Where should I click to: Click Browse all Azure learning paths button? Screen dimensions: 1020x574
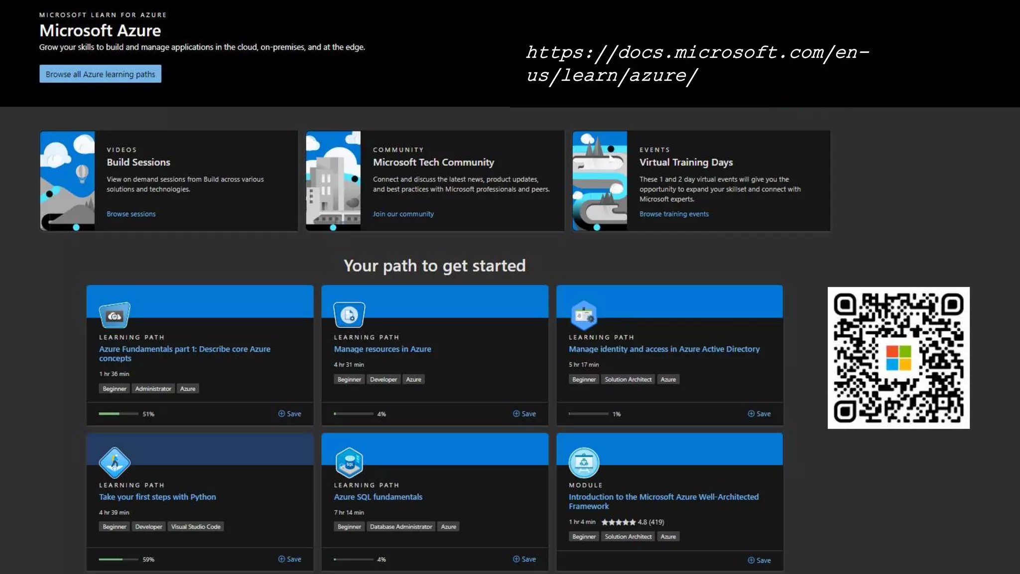100,74
